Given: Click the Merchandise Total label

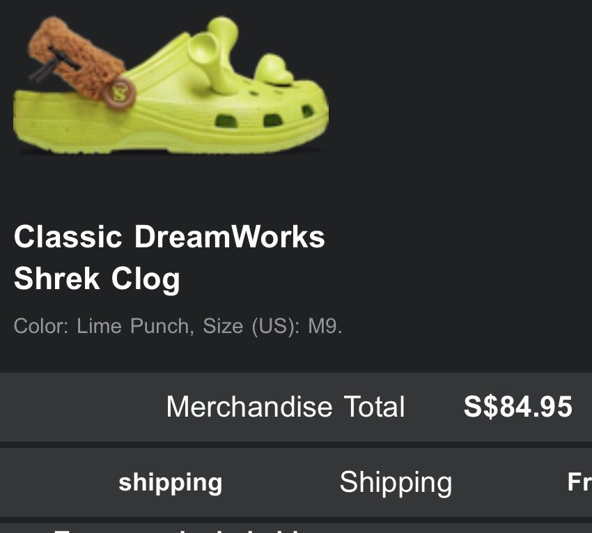Looking at the screenshot, I should (x=285, y=407).
